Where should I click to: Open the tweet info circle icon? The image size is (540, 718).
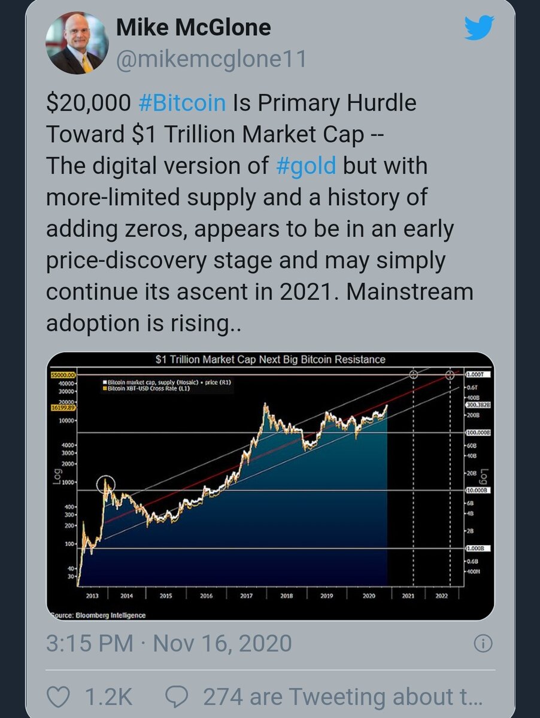click(483, 644)
